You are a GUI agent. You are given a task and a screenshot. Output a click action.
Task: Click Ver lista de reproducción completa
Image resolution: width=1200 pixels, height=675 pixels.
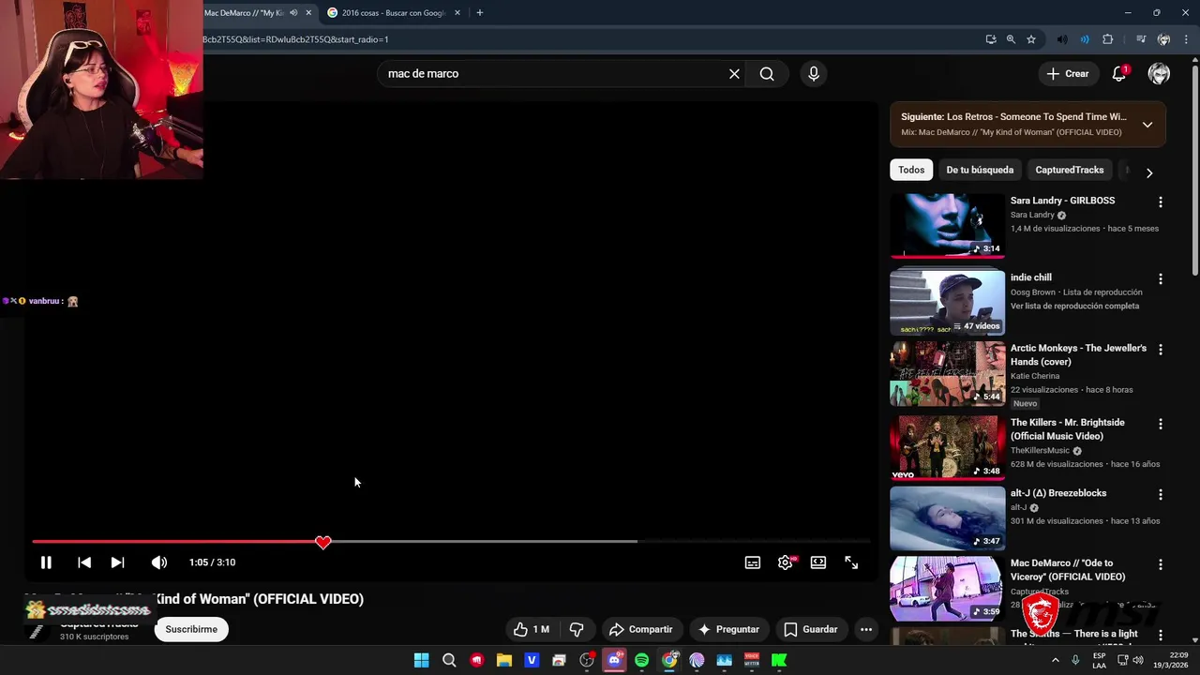coord(1074,306)
